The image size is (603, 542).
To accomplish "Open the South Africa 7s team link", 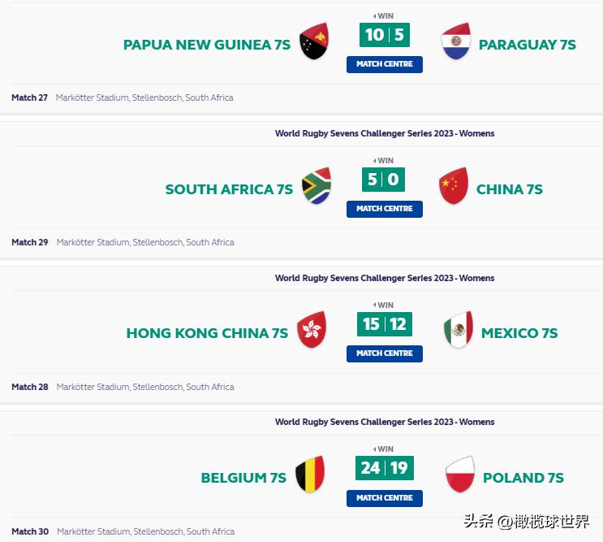I will (x=229, y=189).
